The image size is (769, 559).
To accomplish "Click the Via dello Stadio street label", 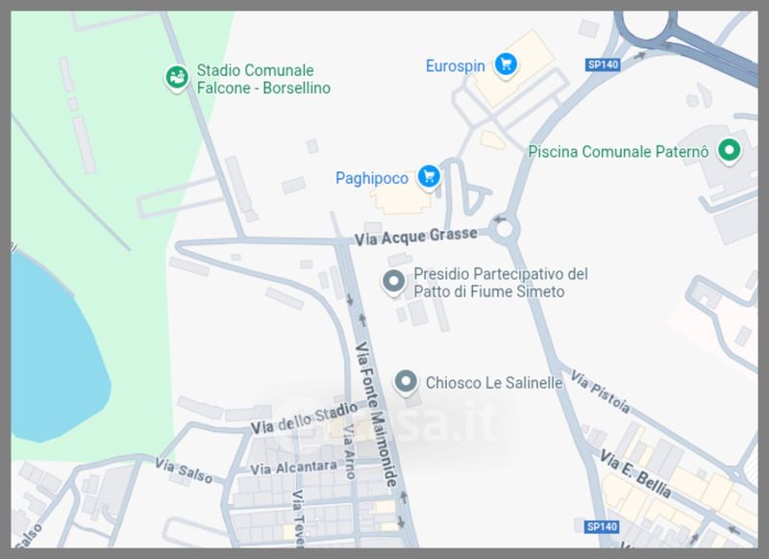I will pyautogui.click(x=304, y=419).
